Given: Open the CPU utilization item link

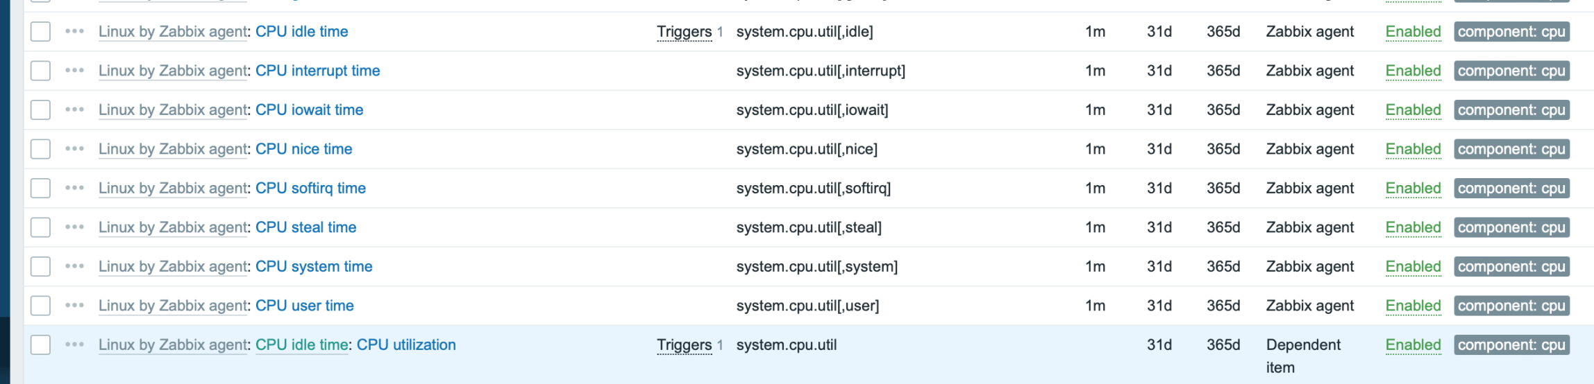Looking at the screenshot, I should 406,344.
